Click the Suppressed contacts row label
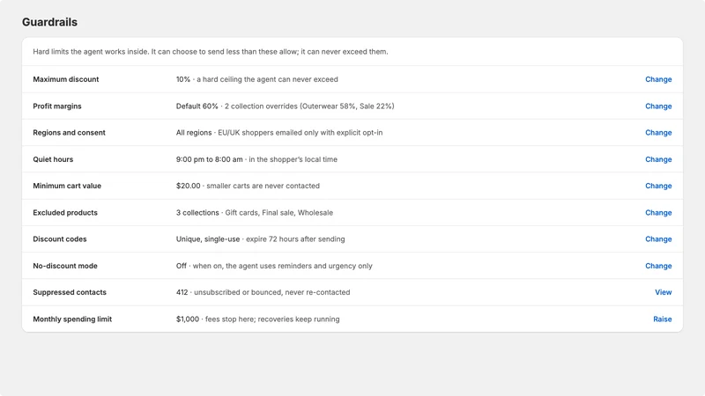The height and width of the screenshot is (396, 705). pyautogui.click(x=70, y=292)
